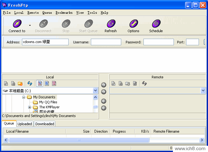Click the local tree vertical scrollbar thumb
Viewport: 208px width, 152px height.
(x=95, y=107)
